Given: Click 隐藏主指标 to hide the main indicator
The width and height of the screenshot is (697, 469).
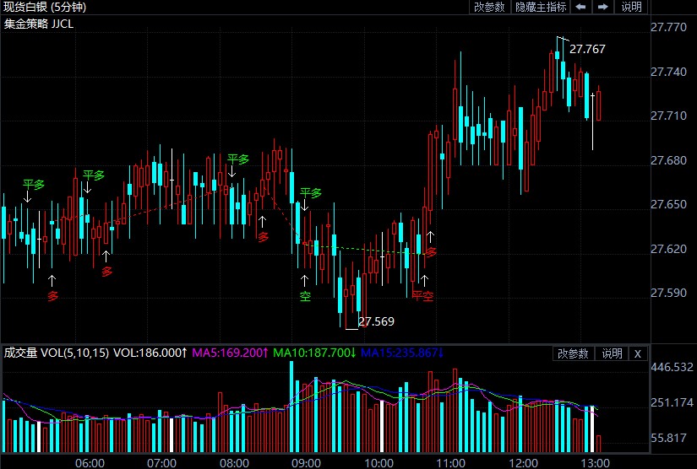Looking at the screenshot, I should coord(541,7).
